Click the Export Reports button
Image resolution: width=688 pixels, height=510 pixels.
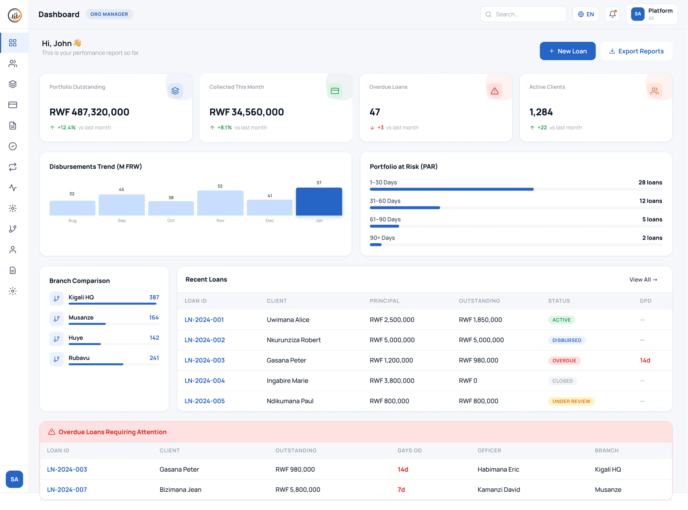pos(636,51)
